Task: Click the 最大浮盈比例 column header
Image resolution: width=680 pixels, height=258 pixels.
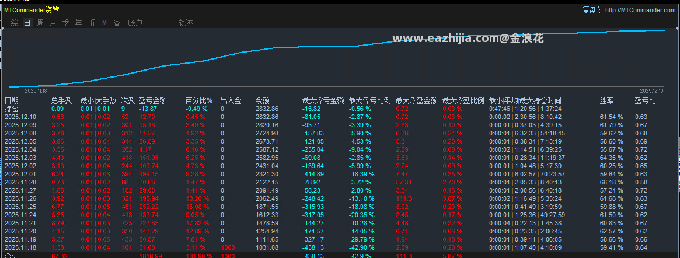Action: [463, 100]
